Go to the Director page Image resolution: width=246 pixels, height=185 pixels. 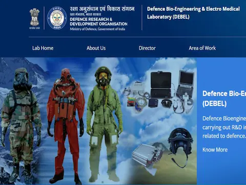(147, 48)
